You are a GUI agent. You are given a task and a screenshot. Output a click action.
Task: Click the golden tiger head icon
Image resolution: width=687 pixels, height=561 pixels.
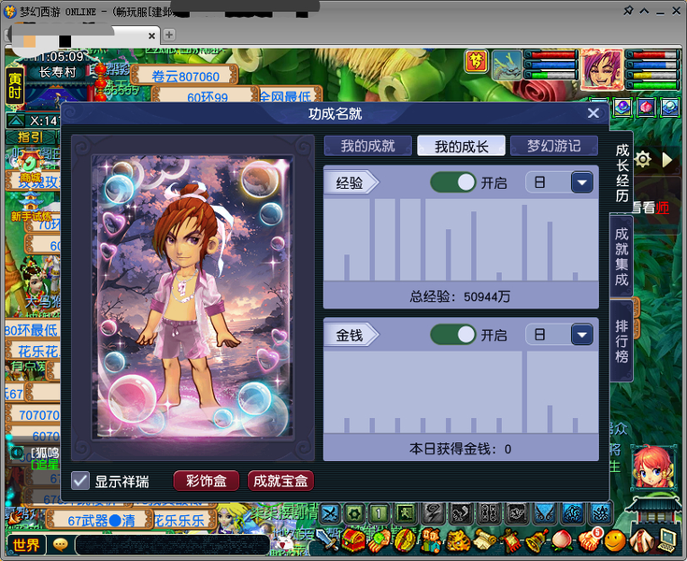point(458,540)
